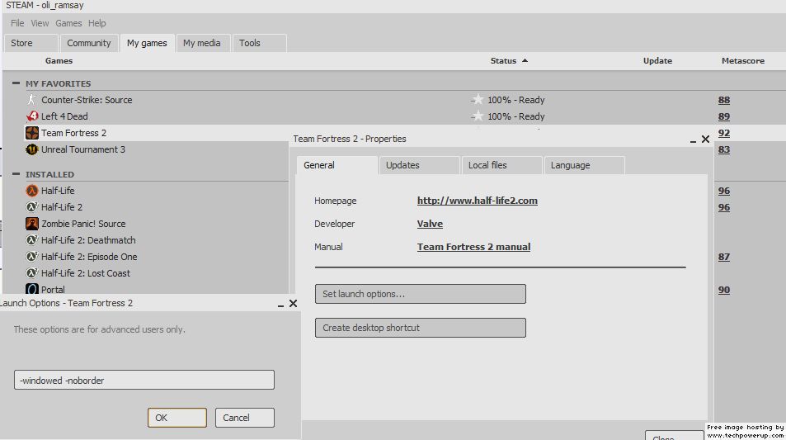Open the Community tab

pyautogui.click(x=89, y=43)
